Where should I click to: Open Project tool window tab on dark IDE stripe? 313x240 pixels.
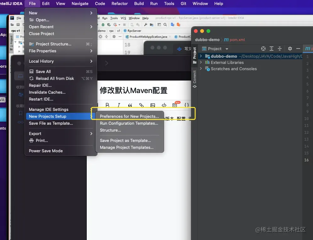[x=195, y=55]
